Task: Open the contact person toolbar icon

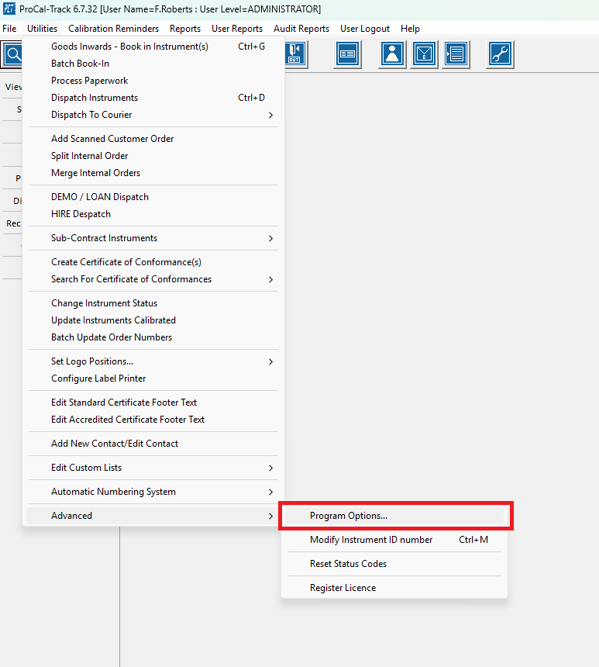Action: click(x=392, y=54)
